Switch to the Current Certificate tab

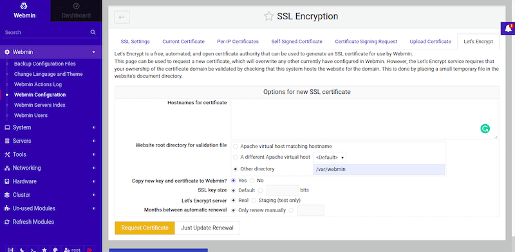coord(183,42)
